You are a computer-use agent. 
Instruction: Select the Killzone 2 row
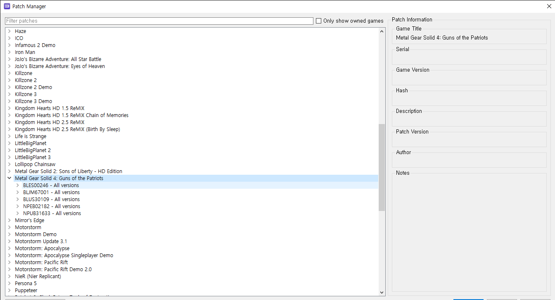pyautogui.click(x=26, y=80)
